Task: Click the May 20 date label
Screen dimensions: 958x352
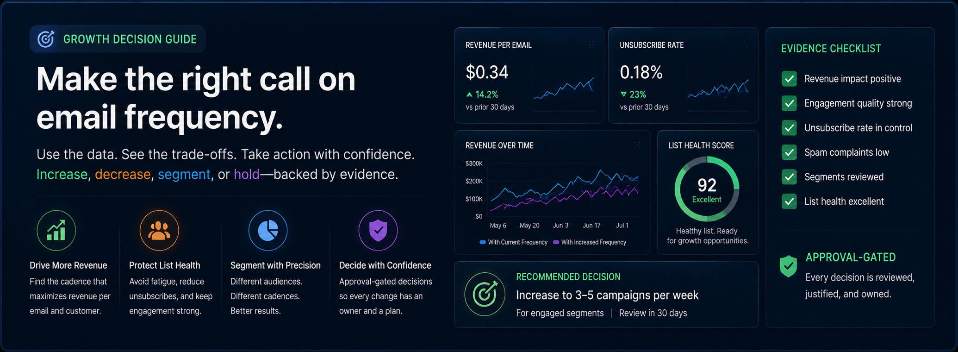Action: pyautogui.click(x=529, y=226)
